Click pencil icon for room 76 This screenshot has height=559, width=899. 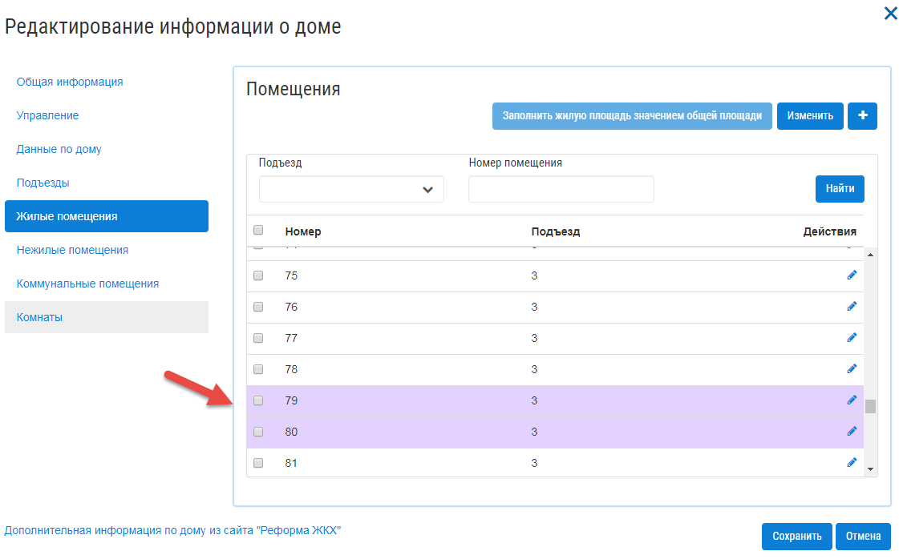pos(852,307)
